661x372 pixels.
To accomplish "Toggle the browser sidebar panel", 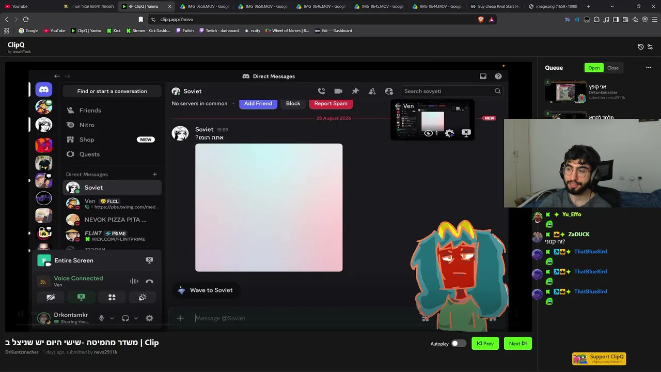I will pos(616,20).
